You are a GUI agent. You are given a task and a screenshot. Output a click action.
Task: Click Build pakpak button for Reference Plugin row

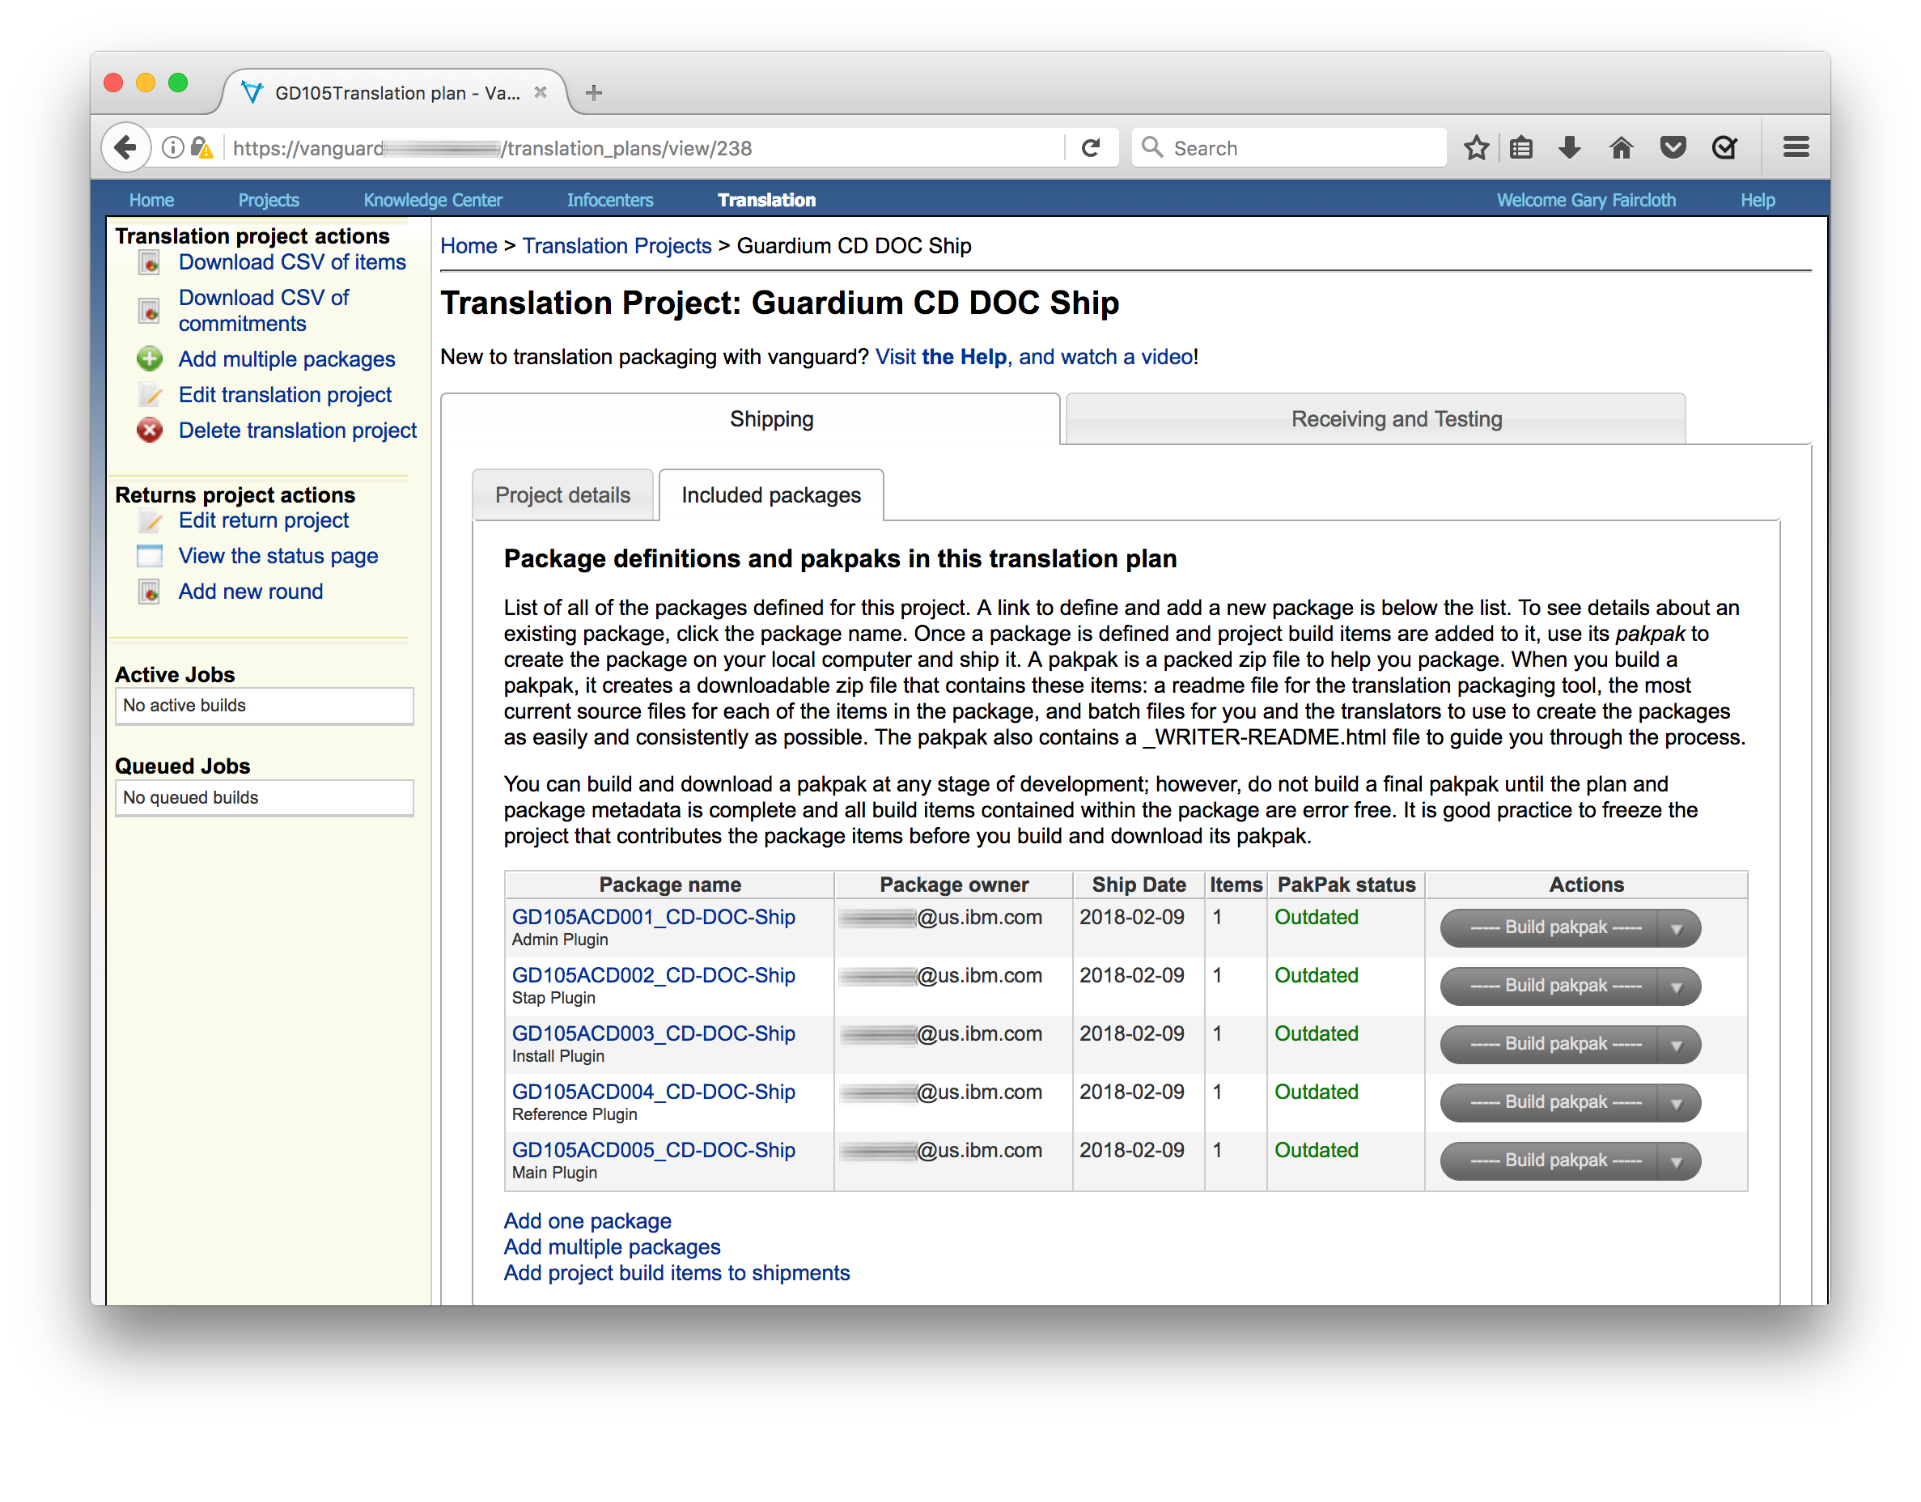(1550, 1102)
